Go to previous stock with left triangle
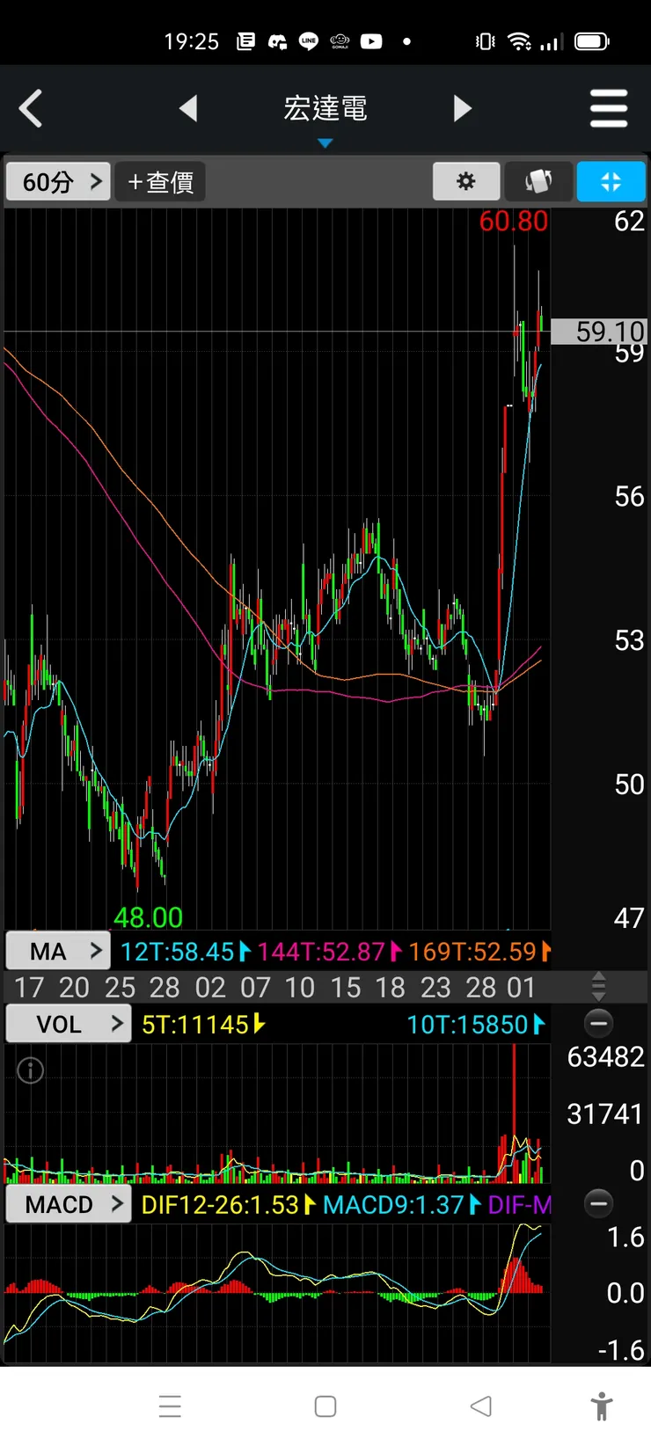Image resolution: width=651 pixels, height=1446 pixels. point(187,108)
